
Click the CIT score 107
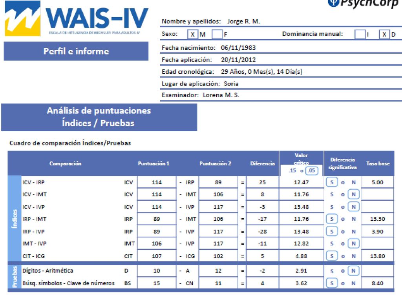pos(157,256)
